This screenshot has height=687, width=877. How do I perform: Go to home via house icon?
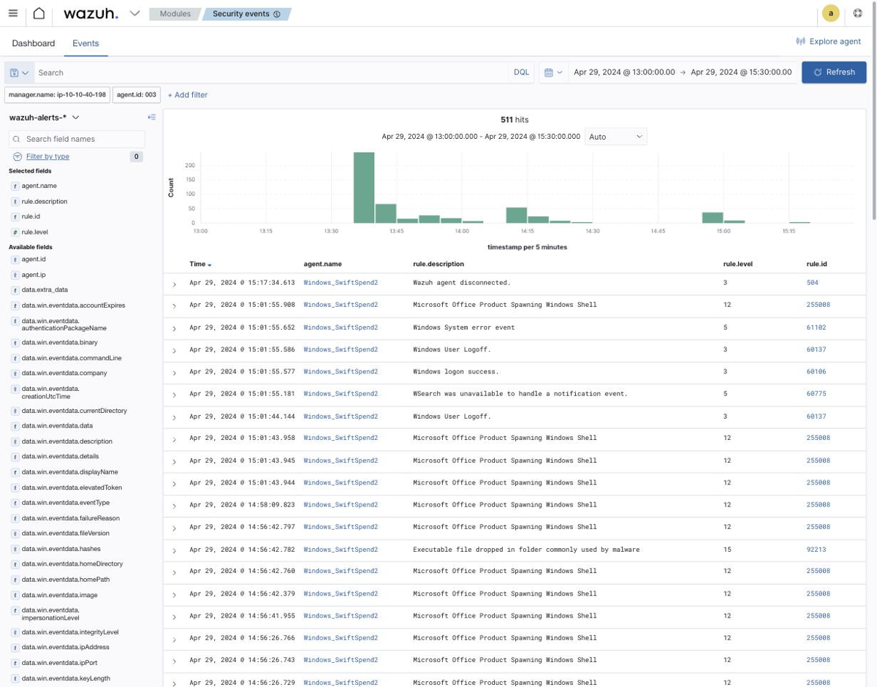click(x=39, y=13)
